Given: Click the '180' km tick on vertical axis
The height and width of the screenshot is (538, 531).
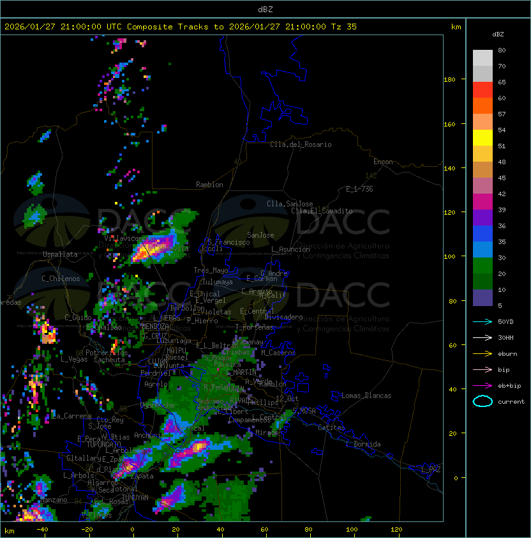Looking at the screenshot, I should click(449, 80).
